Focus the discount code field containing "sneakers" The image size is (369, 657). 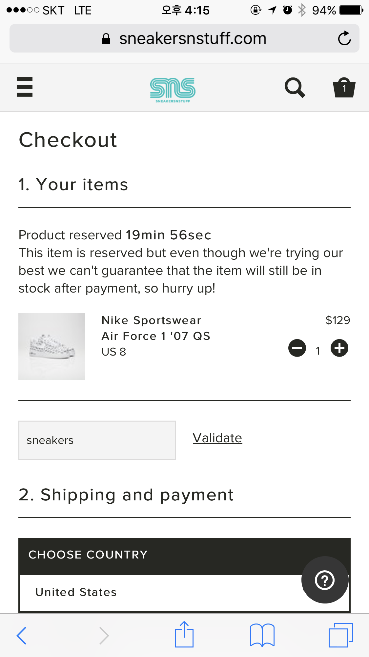click(97, 440)
